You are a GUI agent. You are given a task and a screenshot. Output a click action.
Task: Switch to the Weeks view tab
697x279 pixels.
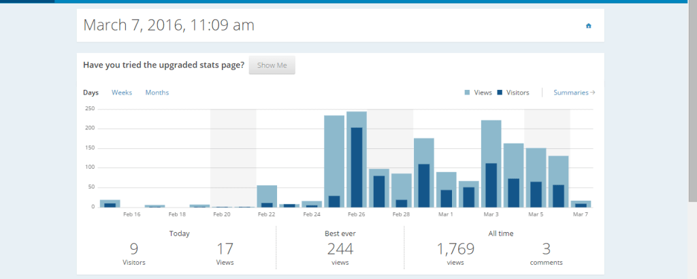click(x=122, y=93)
